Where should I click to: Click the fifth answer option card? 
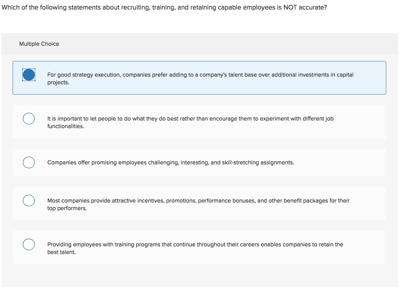pyautogui.click(x=199, y=247)
